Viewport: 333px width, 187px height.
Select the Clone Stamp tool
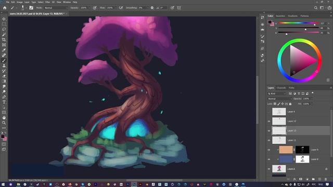(x=4, y=65)
